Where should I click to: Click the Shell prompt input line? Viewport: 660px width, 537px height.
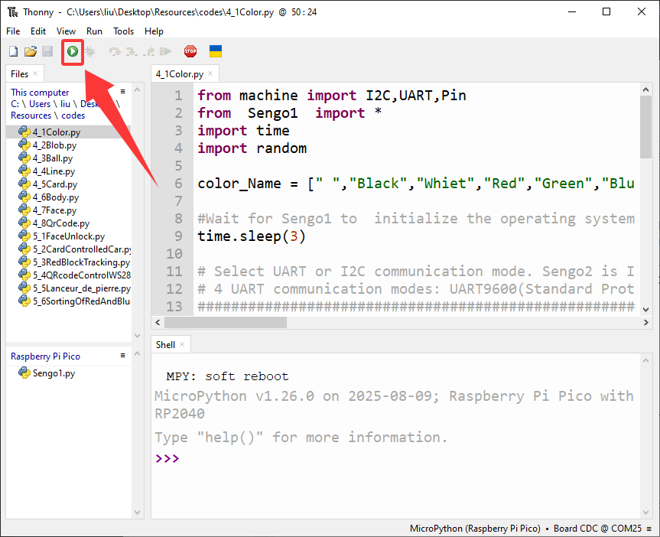tap(395, 458)
